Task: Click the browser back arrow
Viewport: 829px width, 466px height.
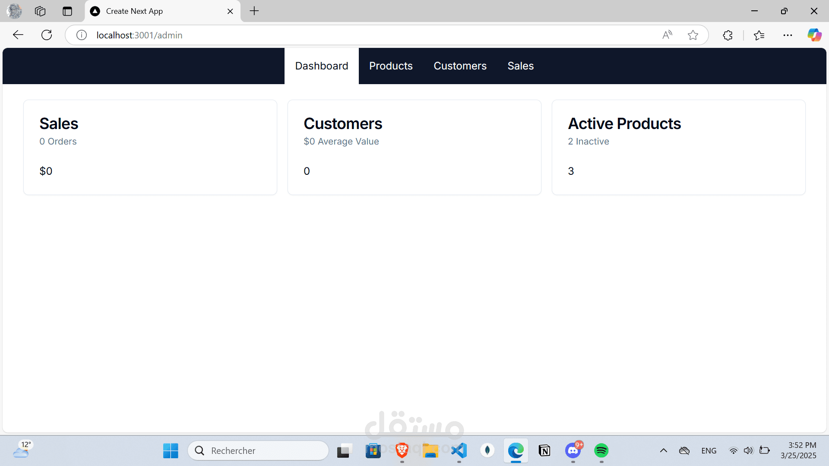Action: pyautogui.click(x=18, y=35)
